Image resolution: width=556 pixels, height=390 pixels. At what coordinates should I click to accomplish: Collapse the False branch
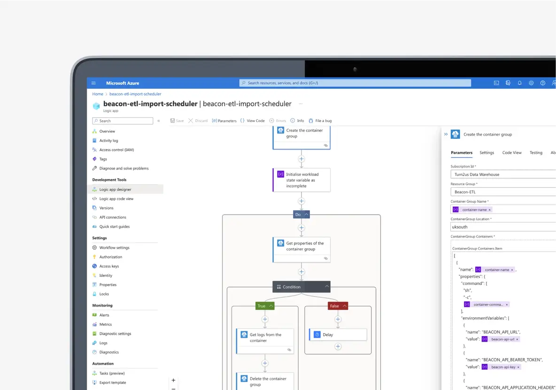(x=344, y=306)
